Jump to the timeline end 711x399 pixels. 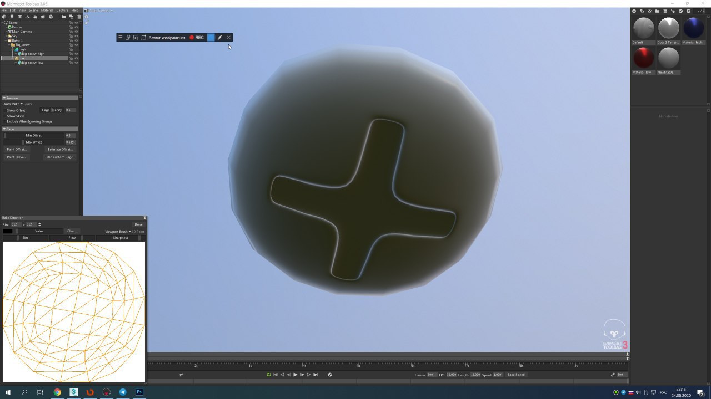tap(316, 375)
